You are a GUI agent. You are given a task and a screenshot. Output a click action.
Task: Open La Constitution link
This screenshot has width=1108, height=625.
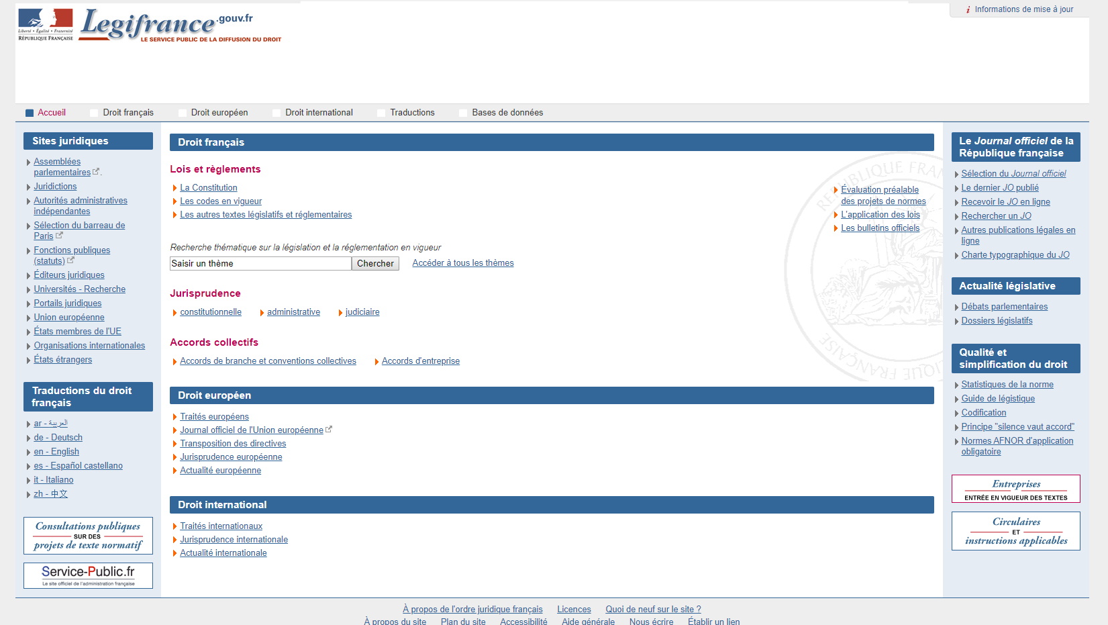coord(209,188)
